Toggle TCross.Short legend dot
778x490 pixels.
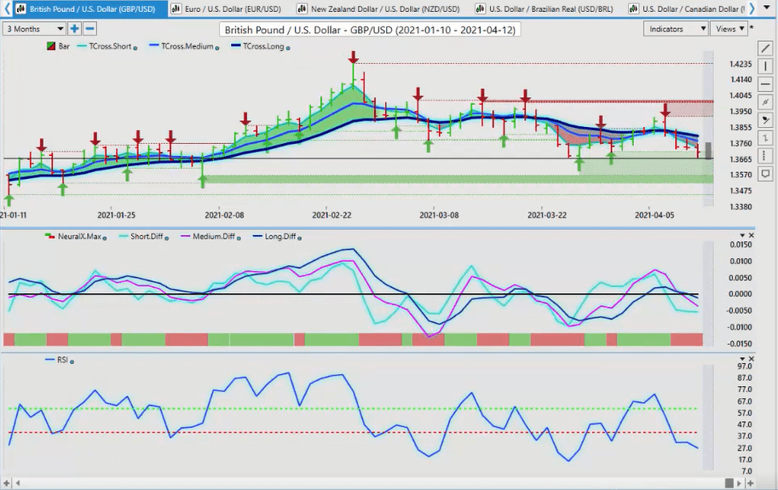click(135, 48)
